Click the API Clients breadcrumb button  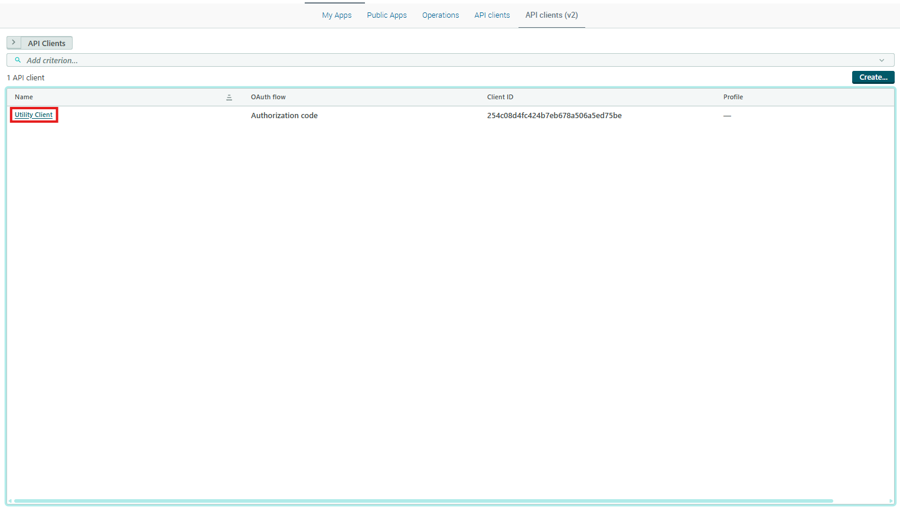coord(47,43)
